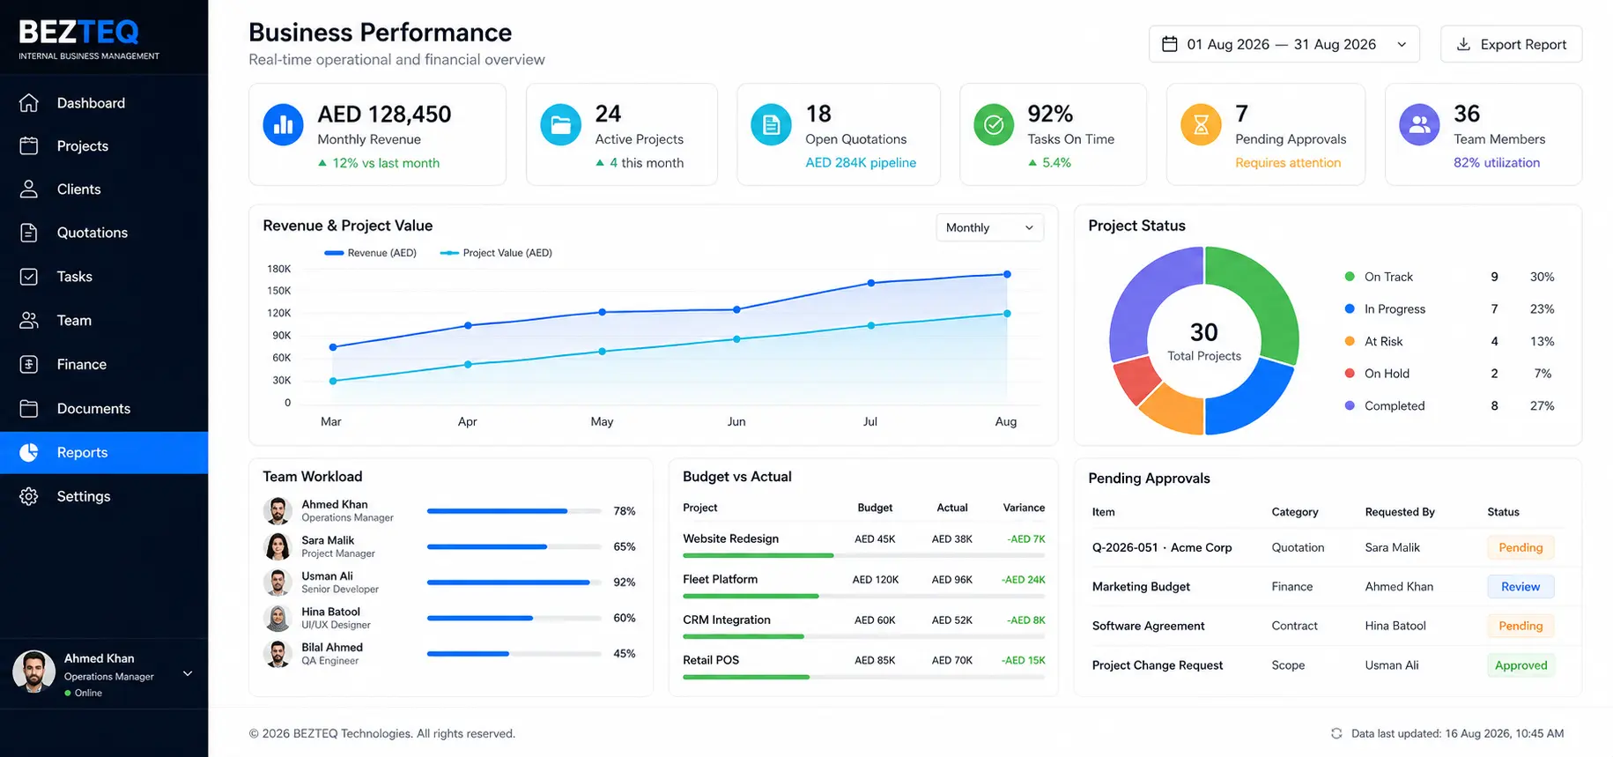The height and width of the screenshot is (757, 1613).
Task: Click the Documents folder icon in sidebar
Action: (x=29, y=409)
